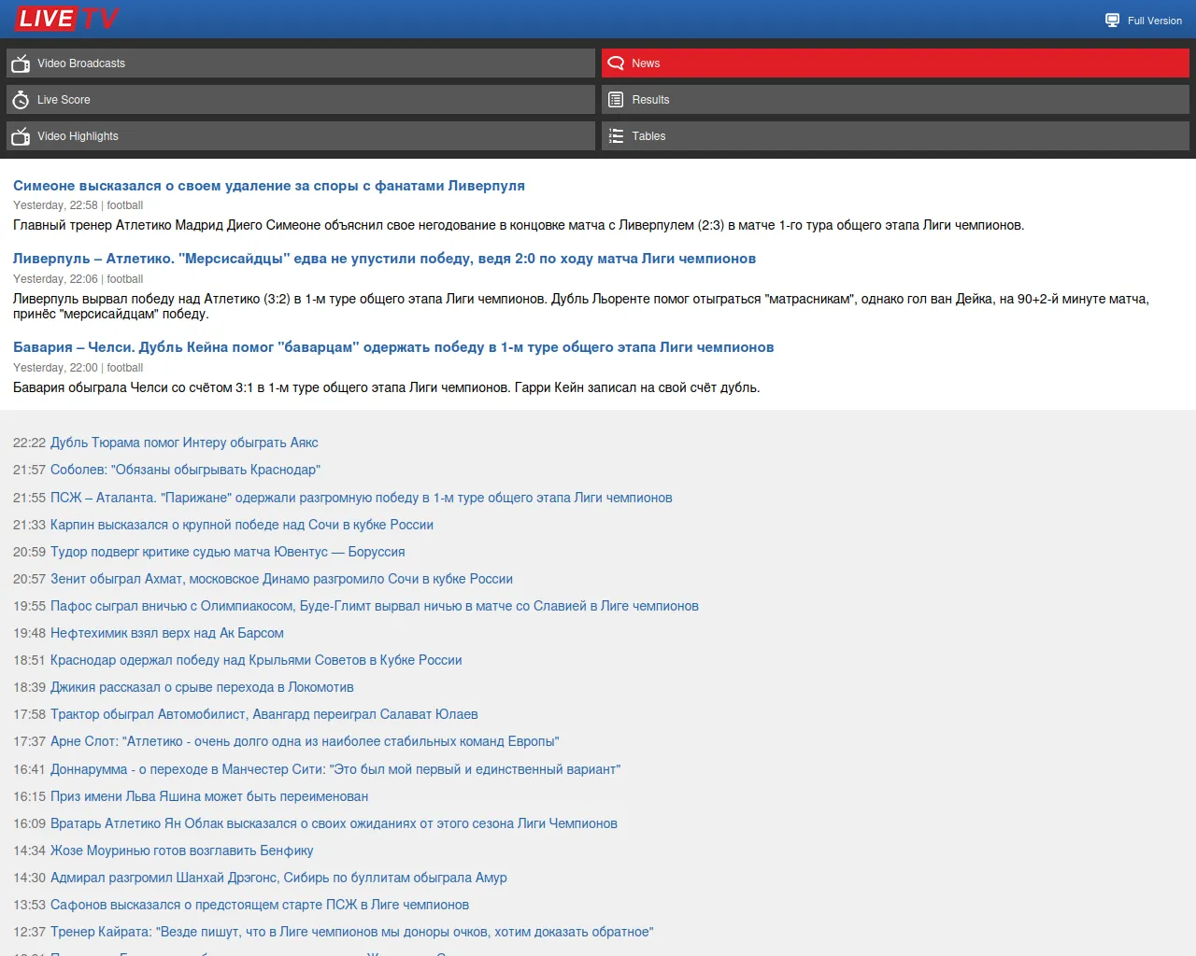Click the News speech bubble icon

[616, 63]
